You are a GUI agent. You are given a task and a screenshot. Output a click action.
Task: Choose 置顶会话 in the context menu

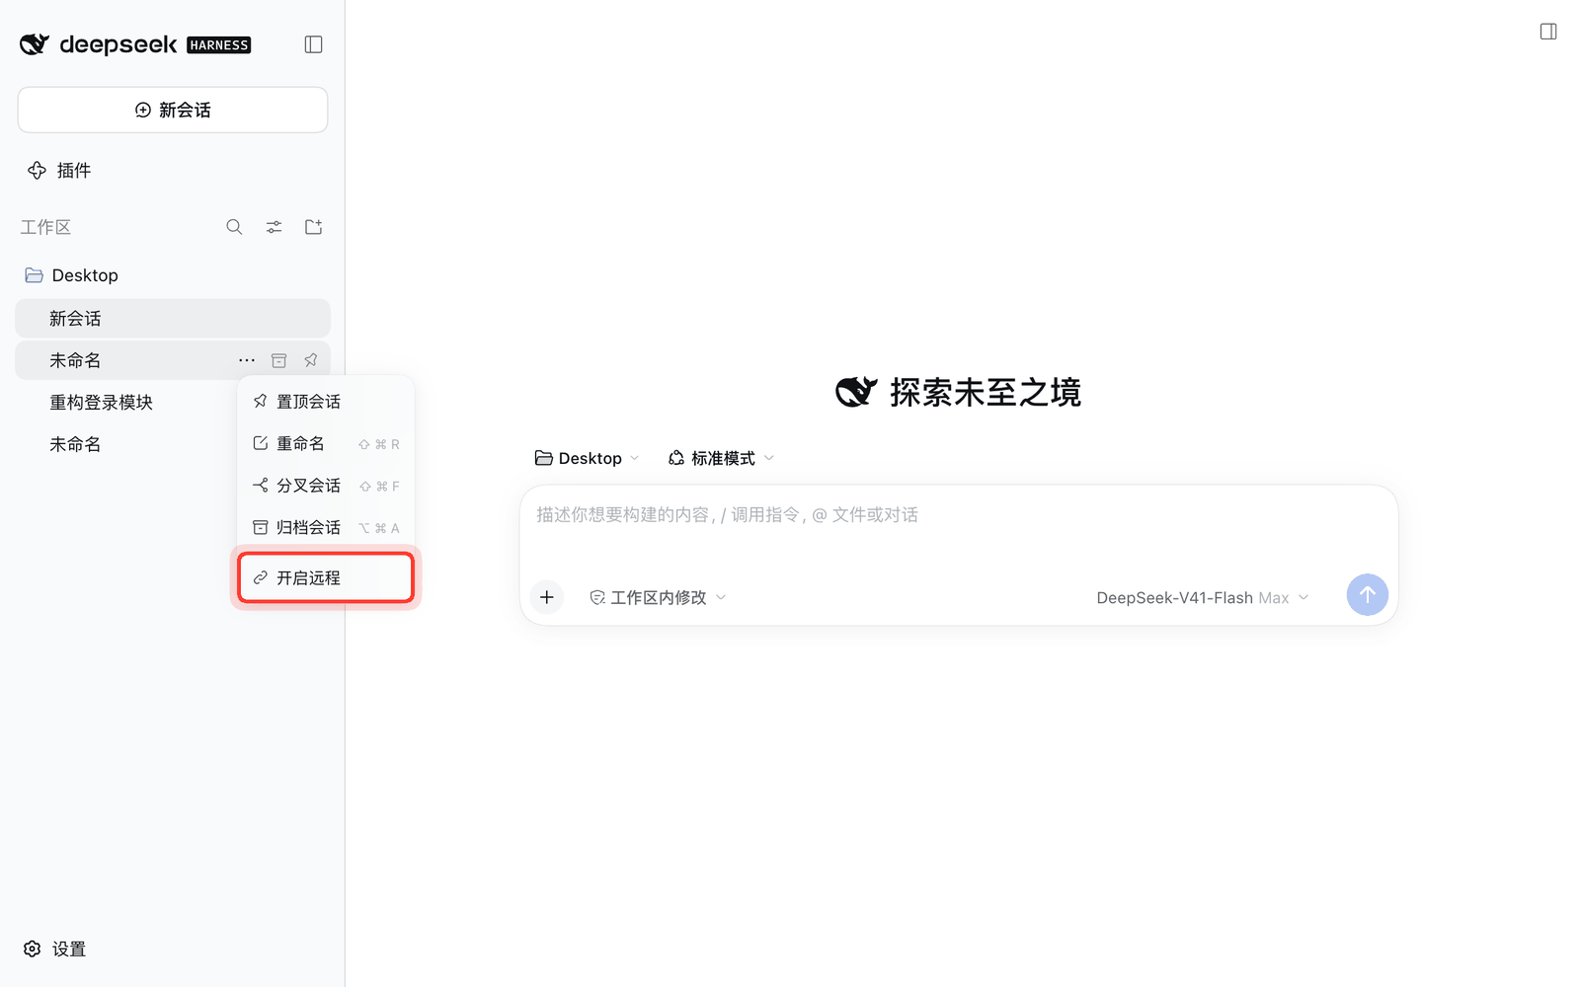coord(326,402)
